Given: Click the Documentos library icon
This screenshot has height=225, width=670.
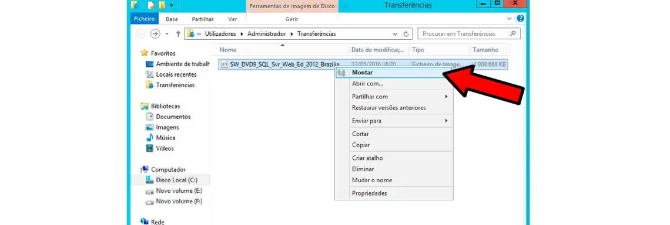Looking at the screenshot, I should pos(149,117).
